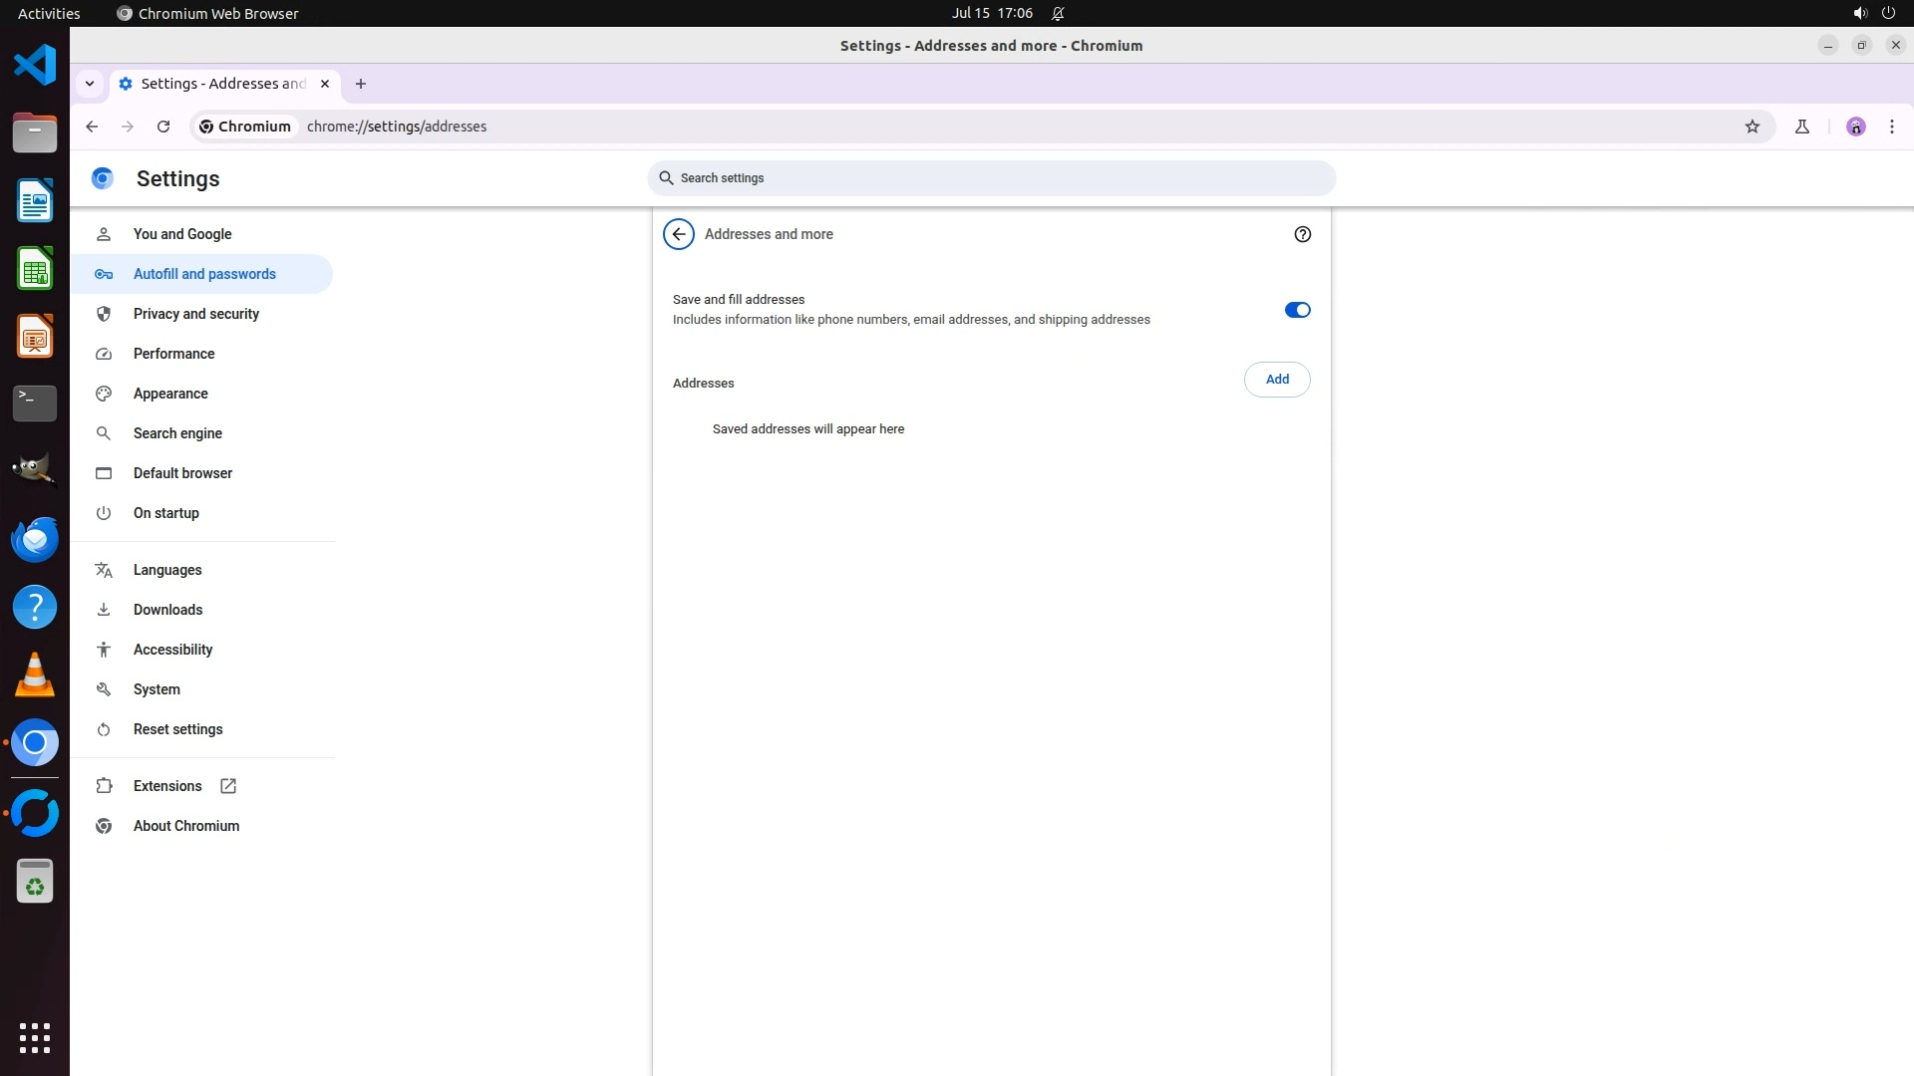Screen dimensions: 1914x1076
Task: Reload the page with refresh icon
Action: [x=163, y=127]
